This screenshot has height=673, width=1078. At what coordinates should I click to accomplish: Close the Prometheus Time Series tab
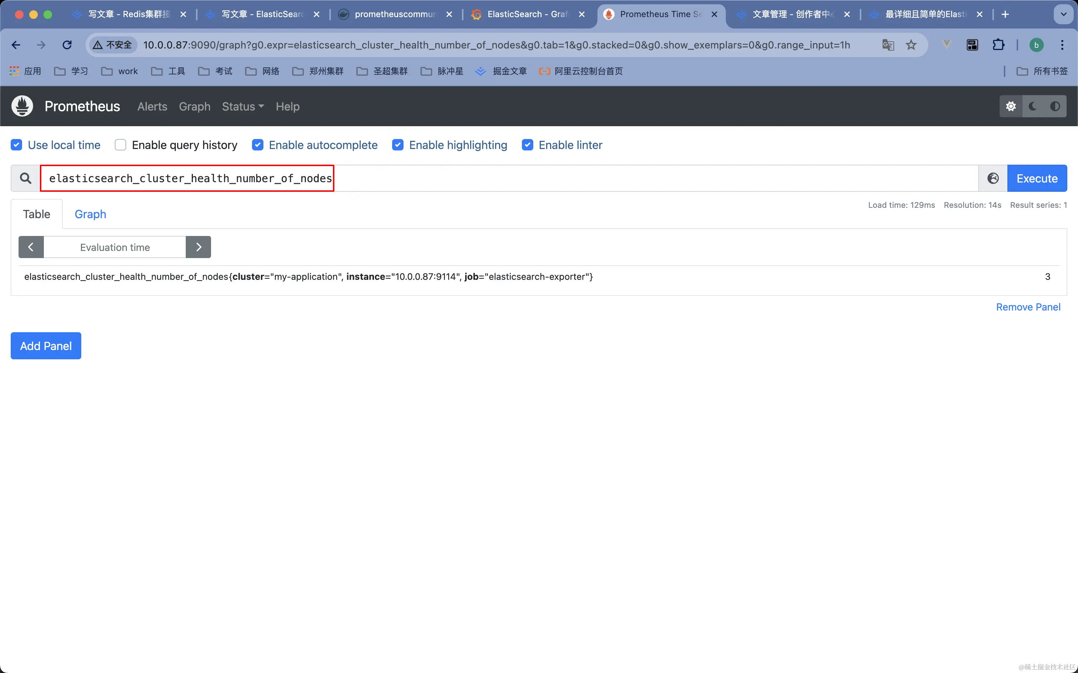click(714, 14)
